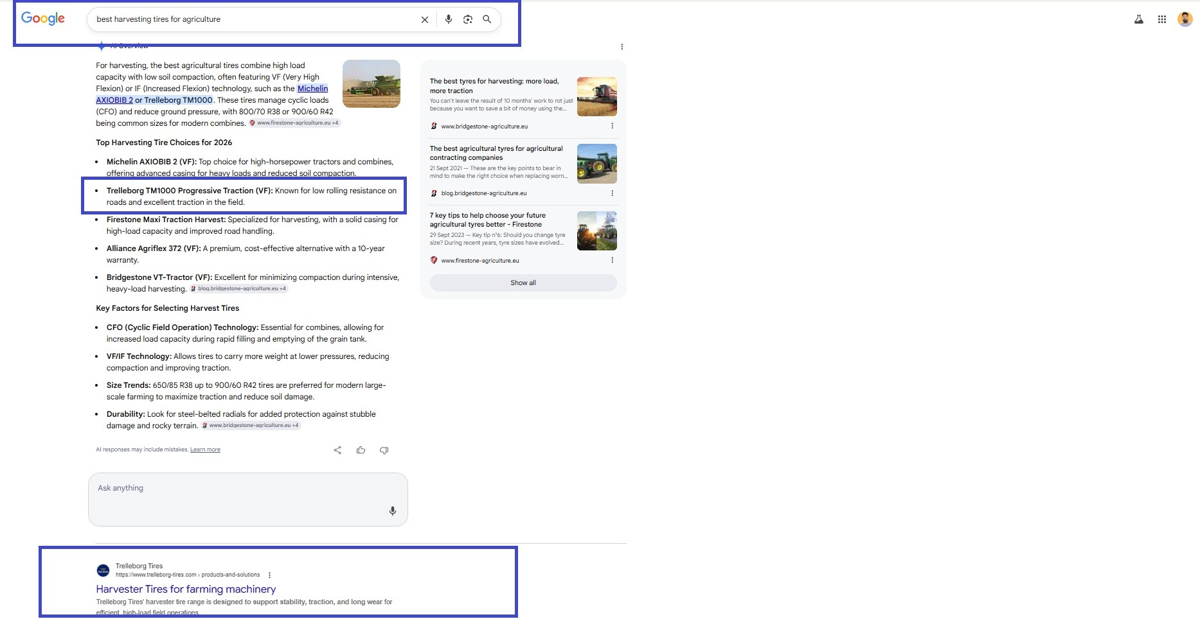Image resolution: width=1200 pixels, height=619 pixels.
Task: Open options for www.firestone-agriculture.eu card
Action: click(612, 260)
